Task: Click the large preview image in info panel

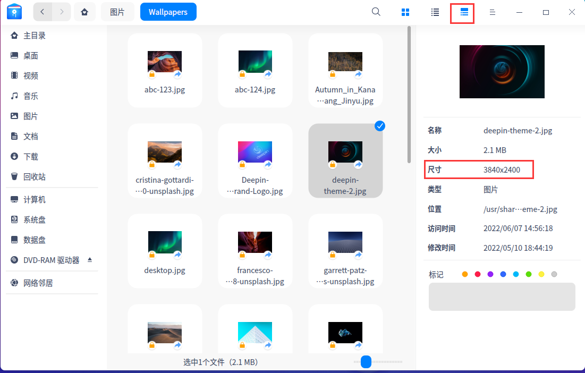Action: [502, 72]
